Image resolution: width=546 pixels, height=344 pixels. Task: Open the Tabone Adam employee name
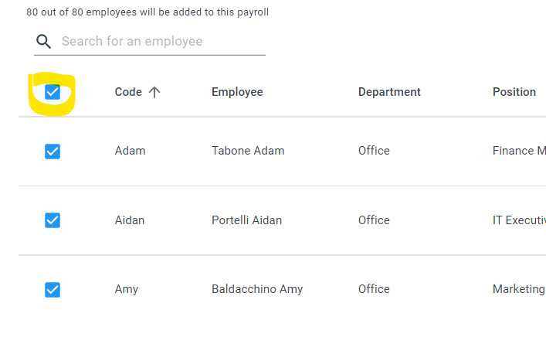[x=248, y=151]
